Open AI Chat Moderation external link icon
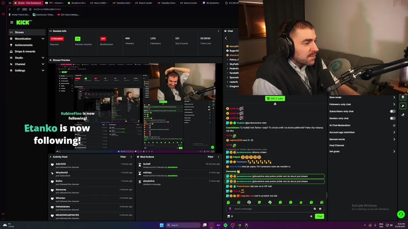 [x=394, y=125]
